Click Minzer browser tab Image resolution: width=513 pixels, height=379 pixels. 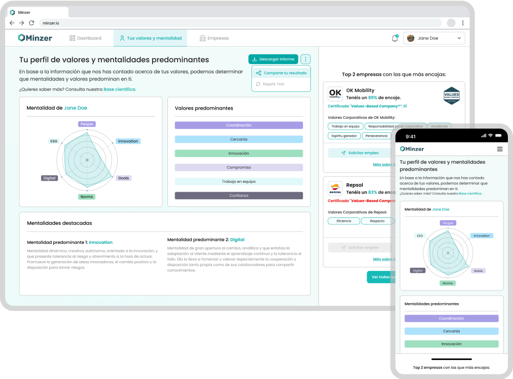pos(37,12)
